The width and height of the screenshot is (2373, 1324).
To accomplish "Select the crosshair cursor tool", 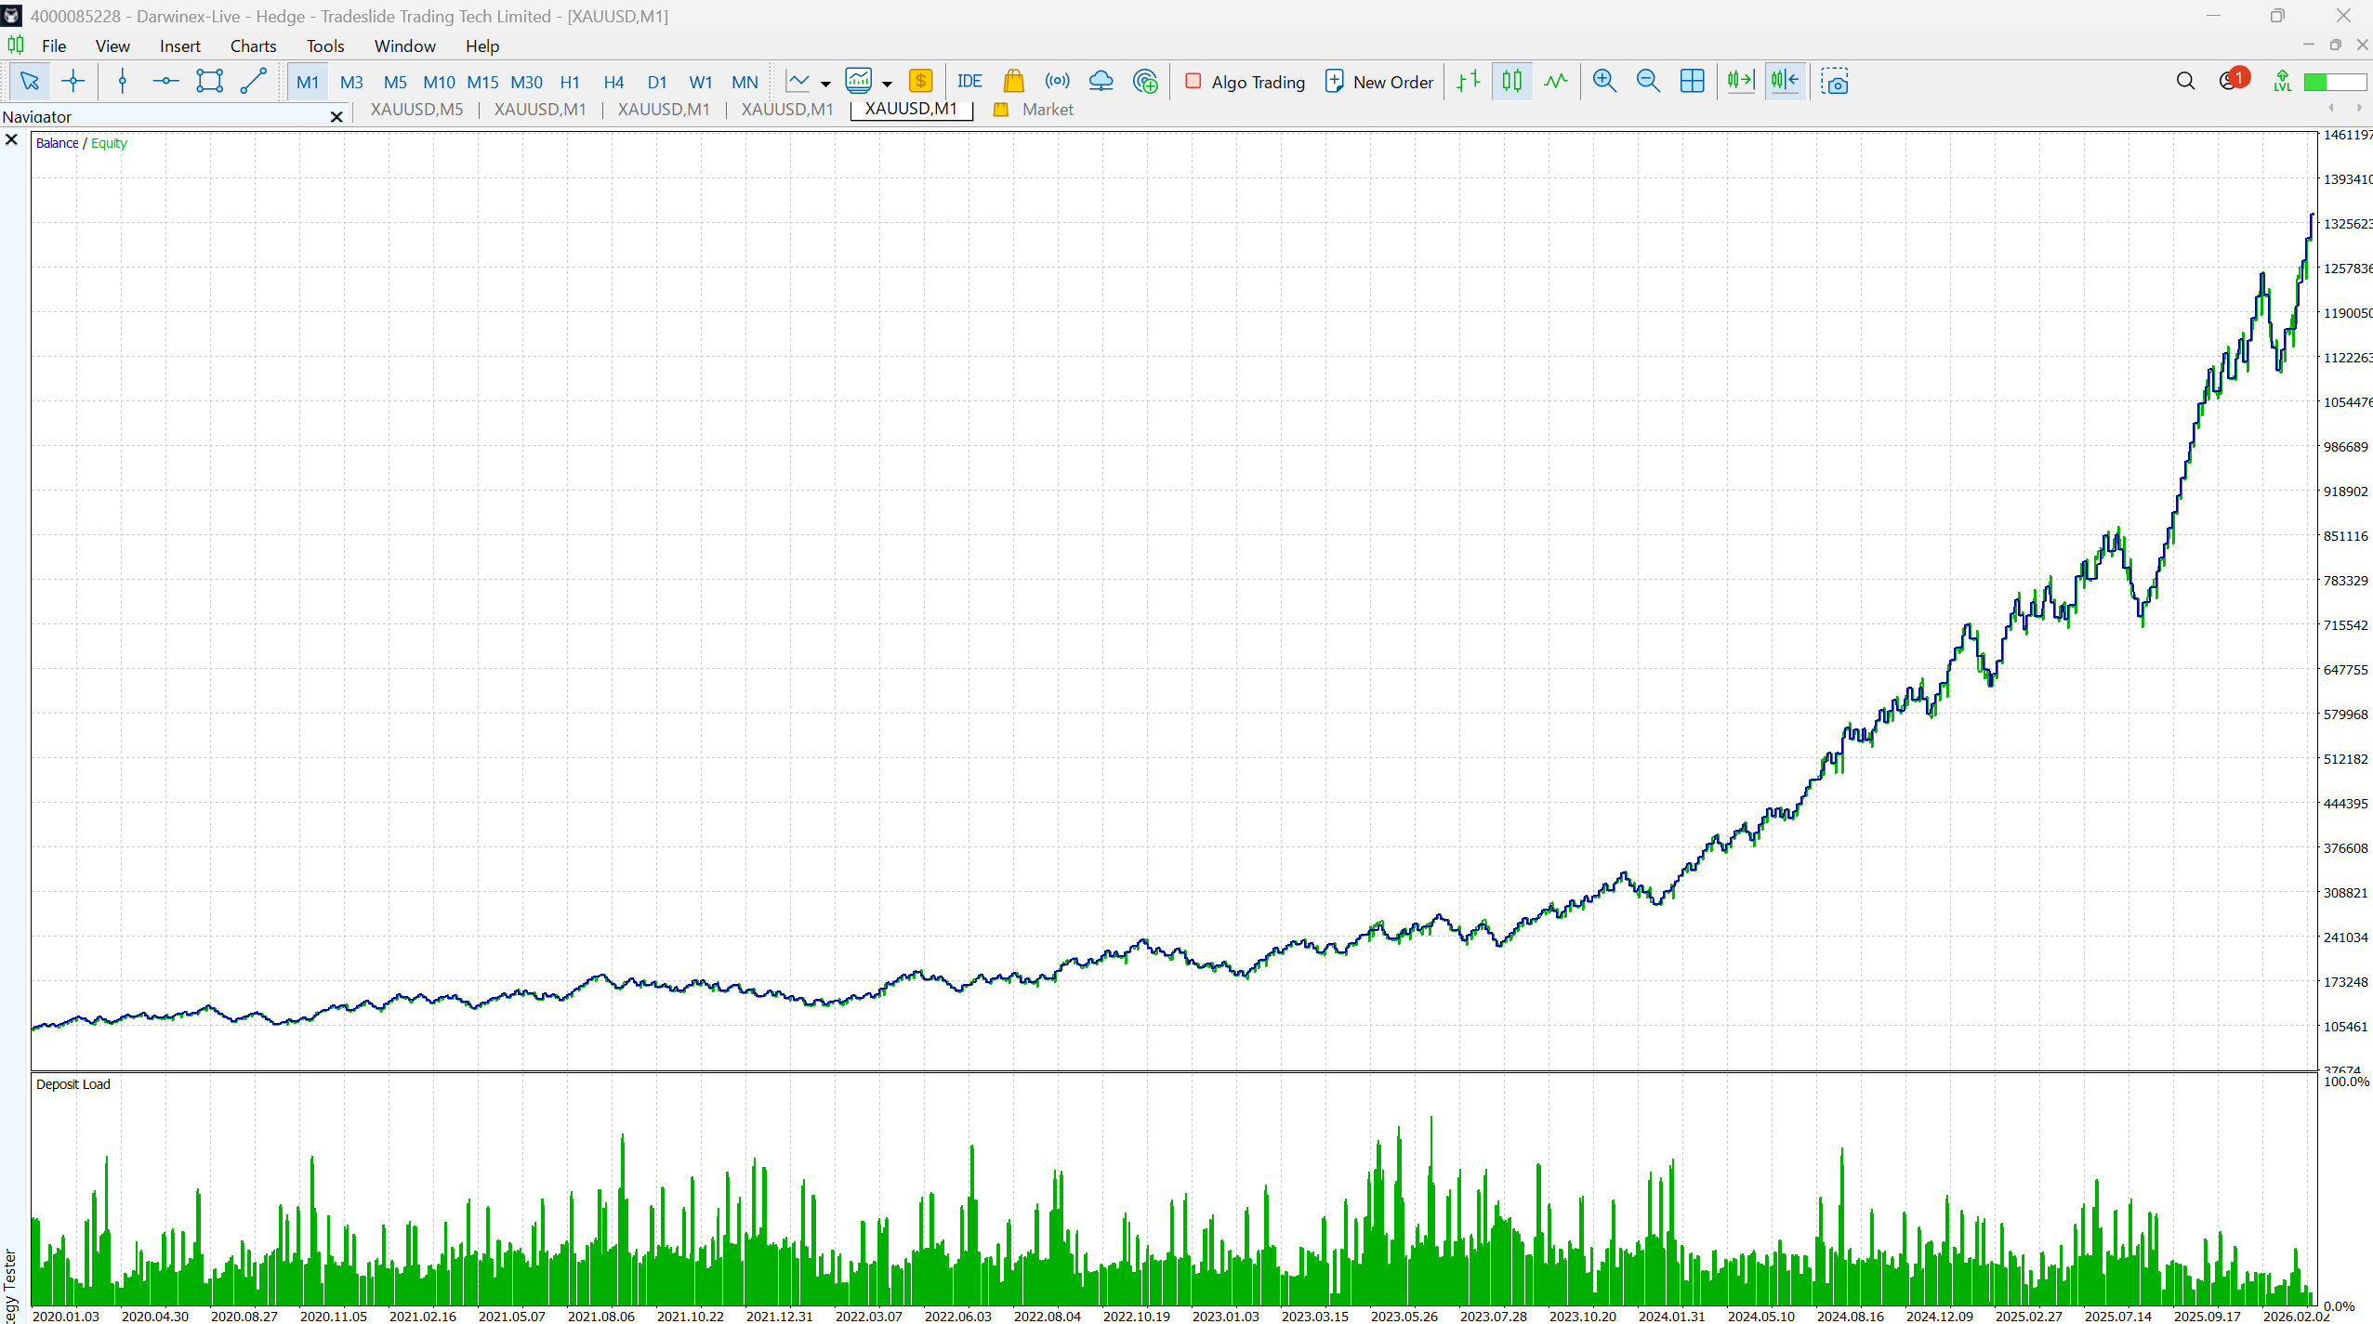I will [73, 82].
